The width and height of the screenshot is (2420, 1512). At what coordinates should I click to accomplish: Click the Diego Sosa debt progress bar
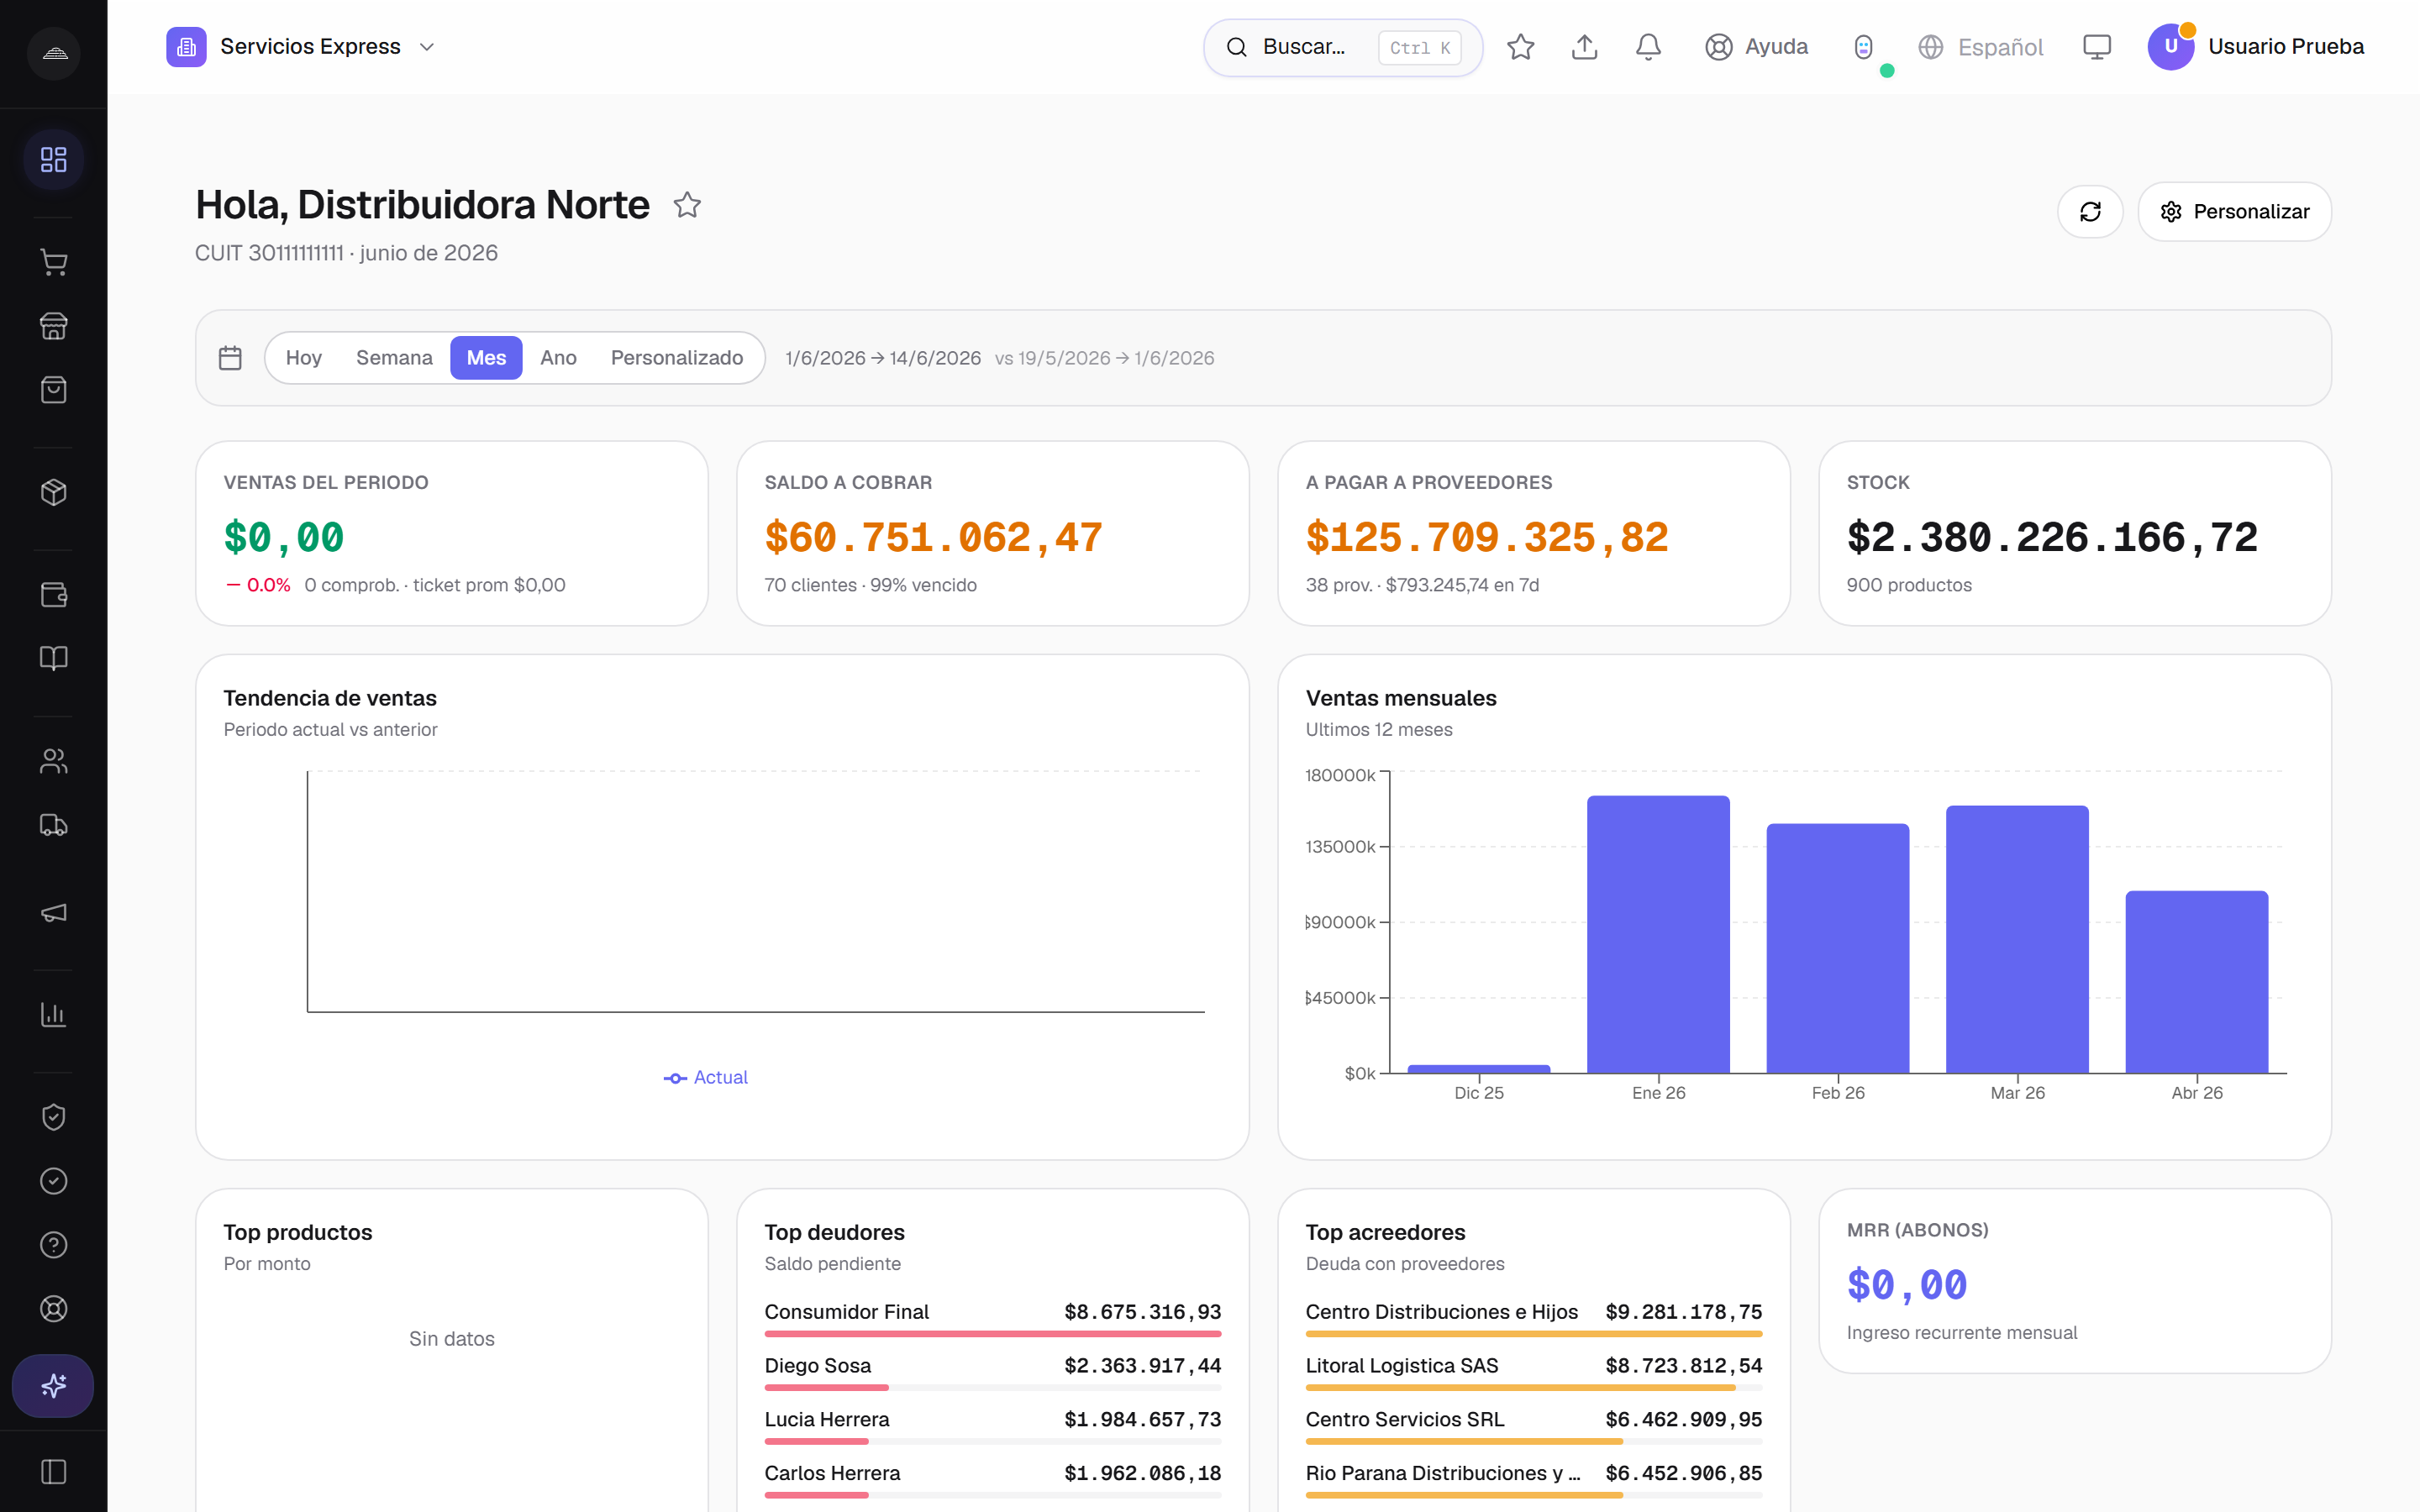click(x=993, y=1388)
